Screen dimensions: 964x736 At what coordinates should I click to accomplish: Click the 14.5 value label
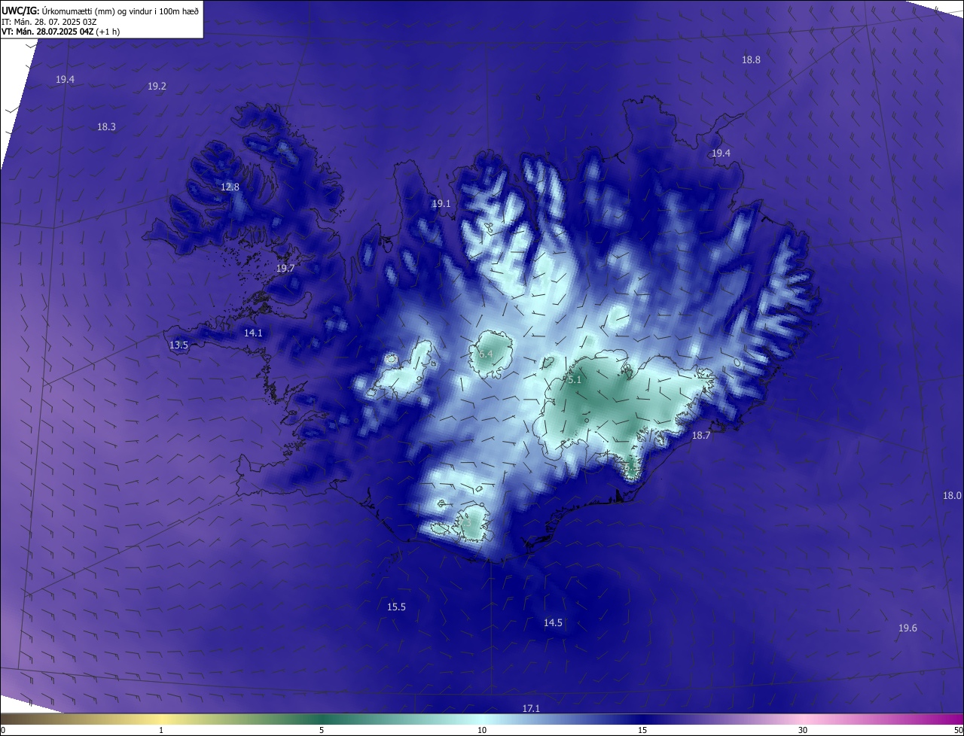click(x=553, y=623)
